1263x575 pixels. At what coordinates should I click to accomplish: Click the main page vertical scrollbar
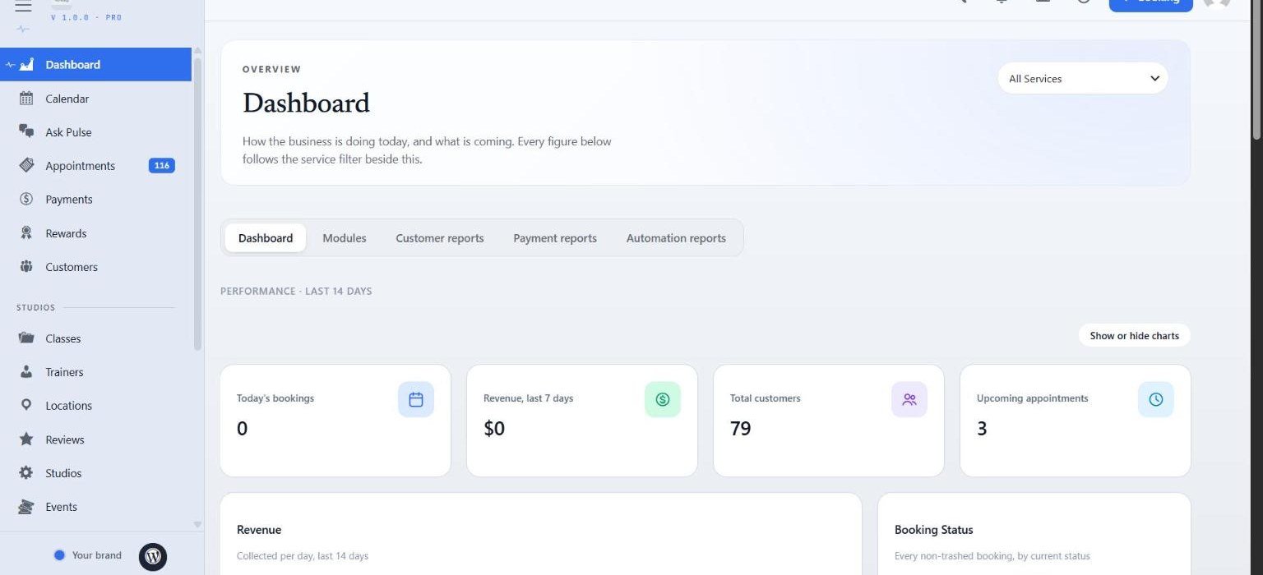[x=1256, y=70]
